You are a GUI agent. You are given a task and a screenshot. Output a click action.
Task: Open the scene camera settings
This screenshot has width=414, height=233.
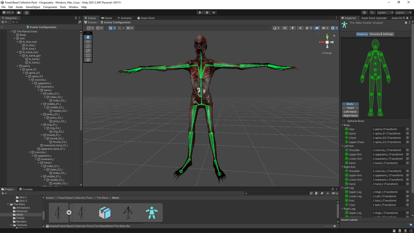(x=325, y=28)
